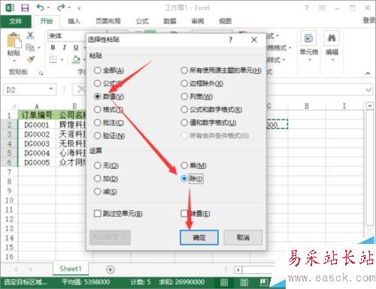Click the Copy icon in clipboard group
This screenshot has height=289, width=376.
(30, 47)
